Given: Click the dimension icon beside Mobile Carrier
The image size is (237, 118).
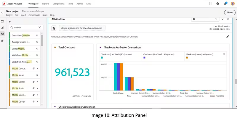Looking at the screenshot, I should [34, 101].
